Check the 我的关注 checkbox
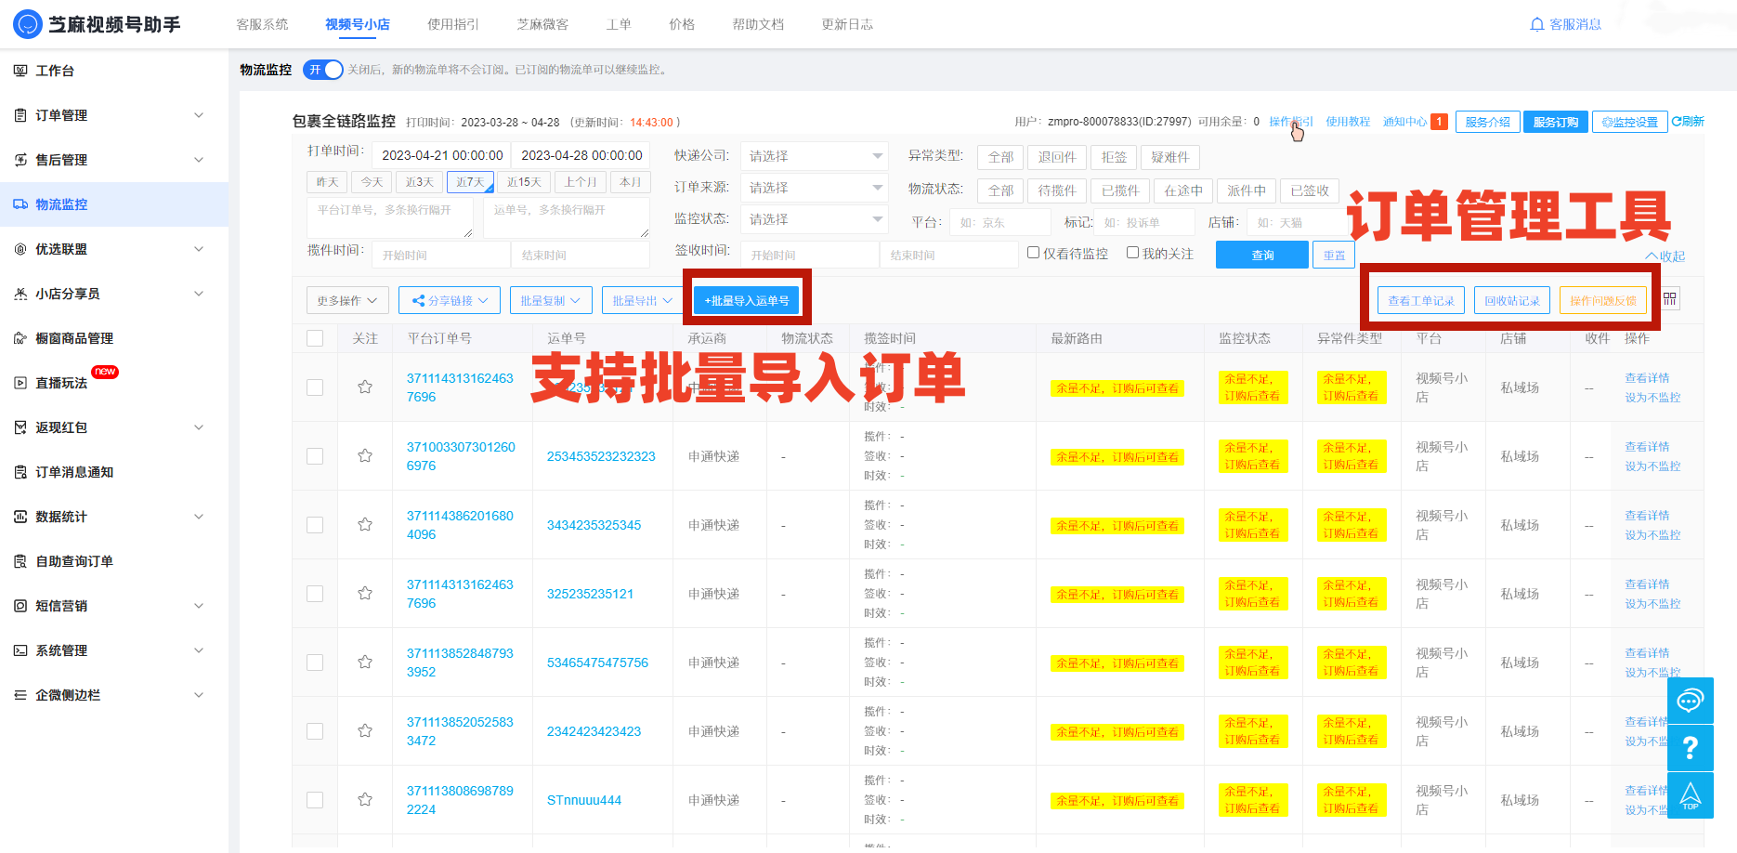 (1132, 253)
